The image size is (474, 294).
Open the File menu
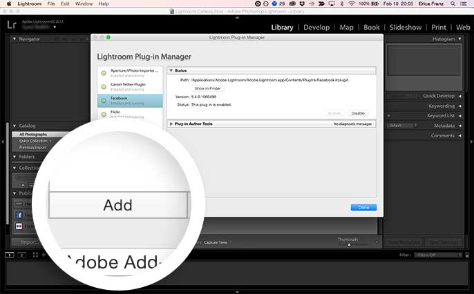(x=51, y=3)
